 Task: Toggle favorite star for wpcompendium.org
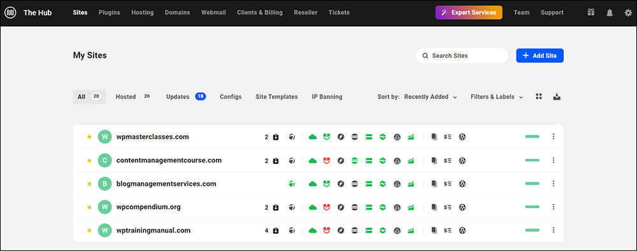[89, 207]
